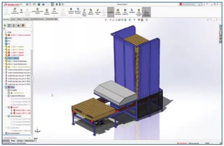Click Linear Component Pattern
Viewport: 224px width, 146px height.
(x=37, y=11)
